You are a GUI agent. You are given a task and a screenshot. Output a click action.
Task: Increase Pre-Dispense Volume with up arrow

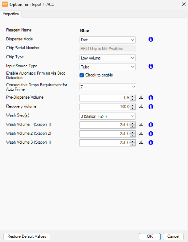tap(133, 96)
